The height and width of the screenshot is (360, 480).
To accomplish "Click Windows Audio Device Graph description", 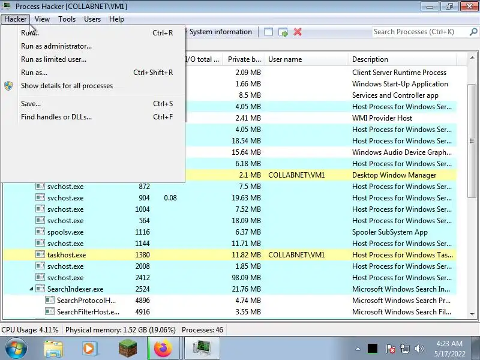I will 402,152.
